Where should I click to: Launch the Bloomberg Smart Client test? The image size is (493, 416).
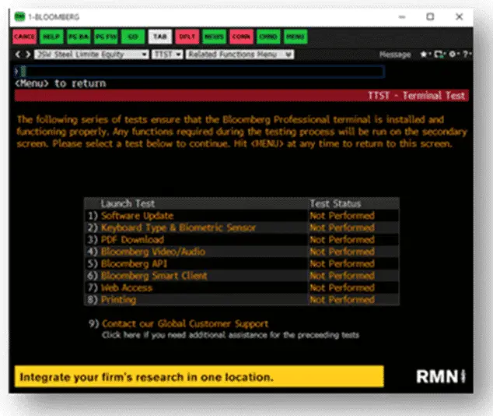[154, 276]
